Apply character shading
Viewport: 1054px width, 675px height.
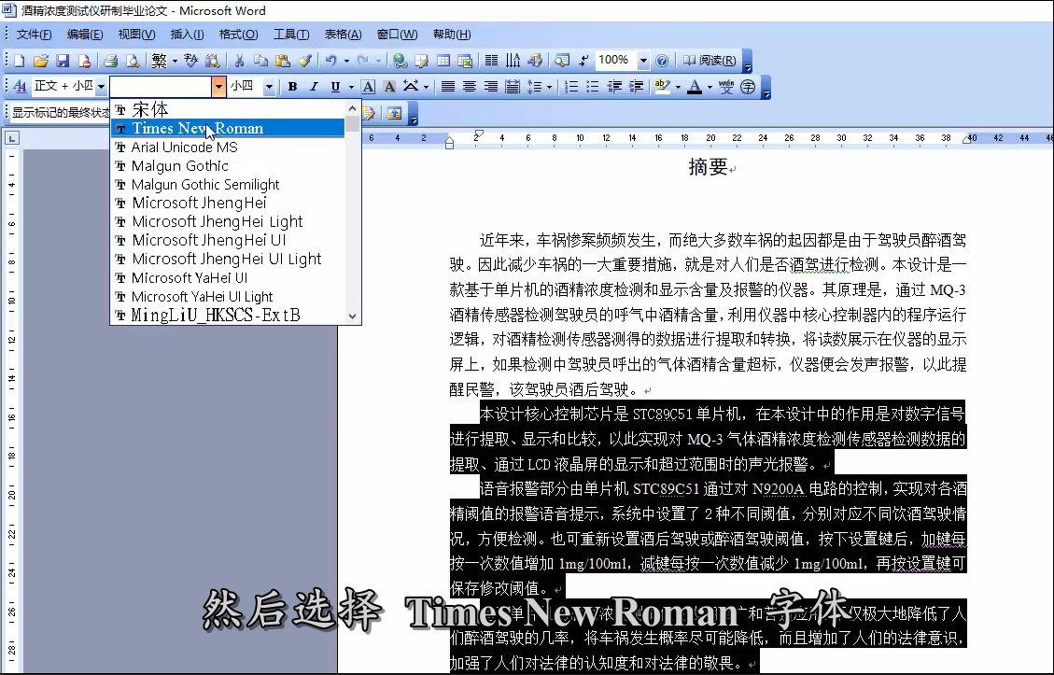389,87
